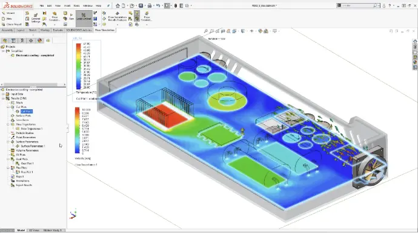The height and width of the screenshot is (233, 418).
Task: Open the Home icon in the title toolbar
Action: [118, 5]
